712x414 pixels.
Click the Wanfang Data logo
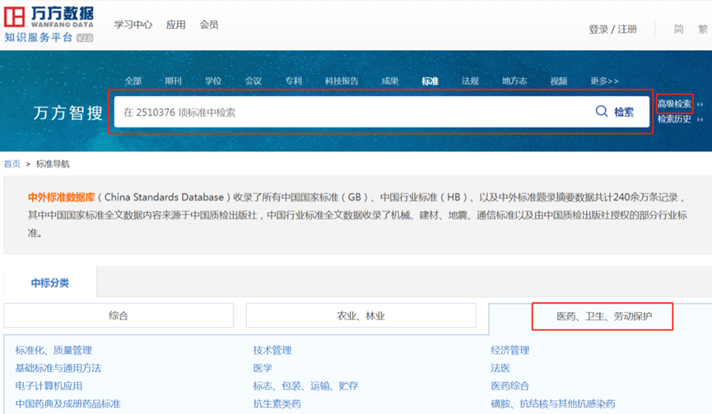click(49, 17)
